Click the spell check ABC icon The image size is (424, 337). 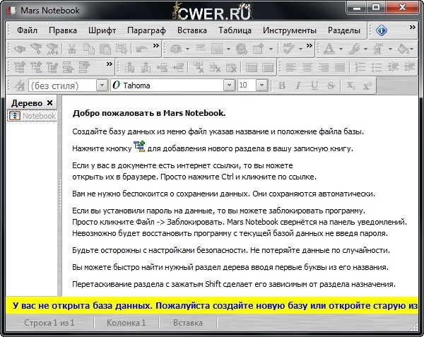click(288, 49)
